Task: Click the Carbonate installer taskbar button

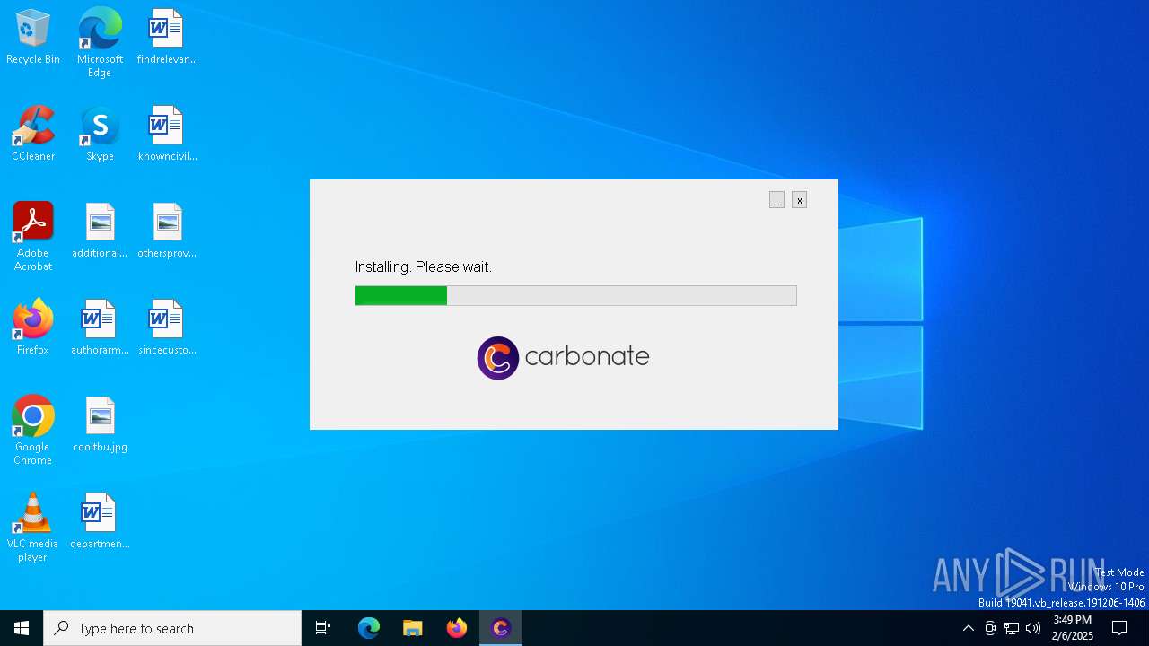Action: click(501, 628)
